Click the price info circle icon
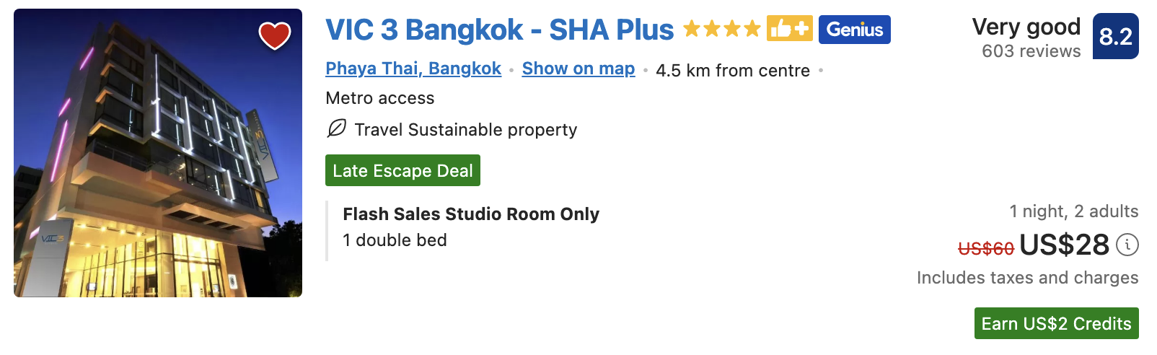1157x355 pixels. pos(1127,245)
